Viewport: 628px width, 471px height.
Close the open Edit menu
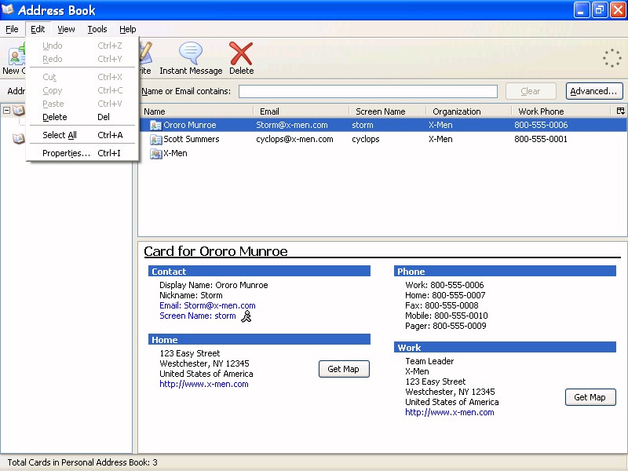(x=38, y=29)
